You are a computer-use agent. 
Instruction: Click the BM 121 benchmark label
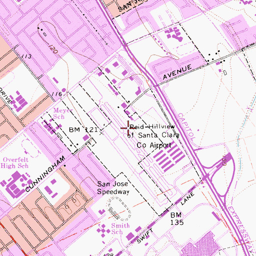pyautogui.click(x=83, y=129)
